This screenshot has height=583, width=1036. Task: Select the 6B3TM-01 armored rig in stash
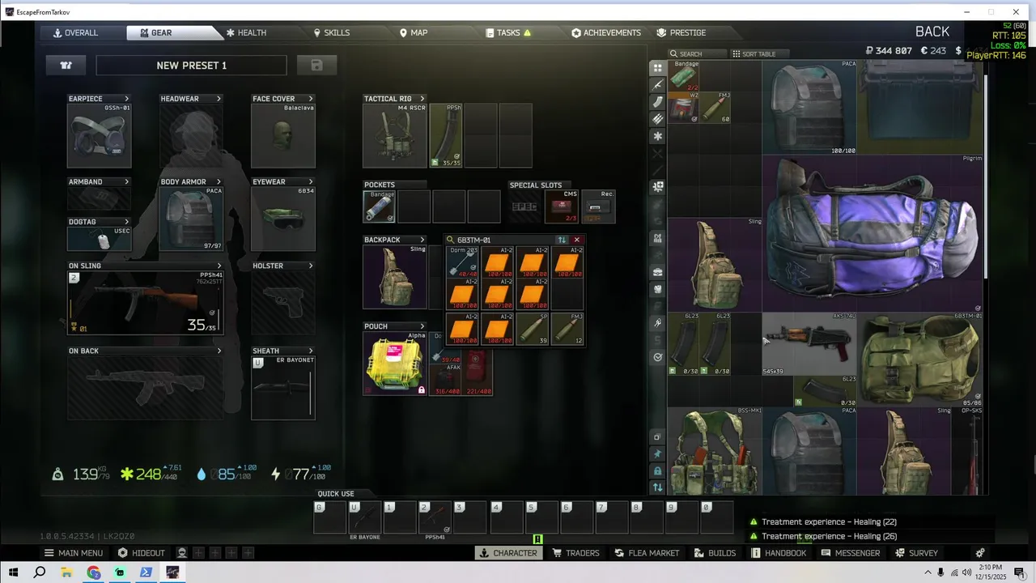(920, 360)
